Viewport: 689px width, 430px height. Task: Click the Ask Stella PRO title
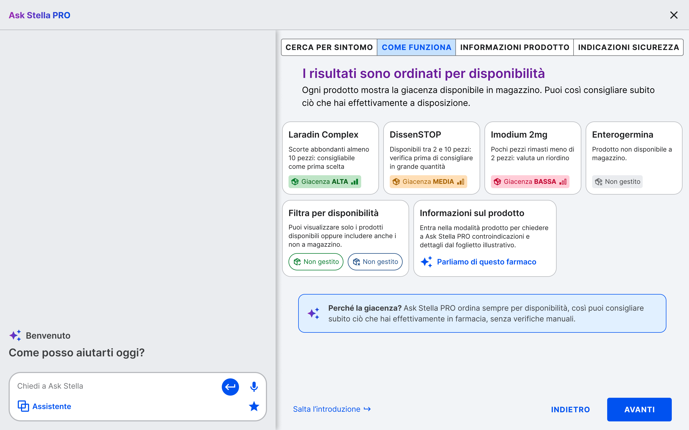coord(40,15)
